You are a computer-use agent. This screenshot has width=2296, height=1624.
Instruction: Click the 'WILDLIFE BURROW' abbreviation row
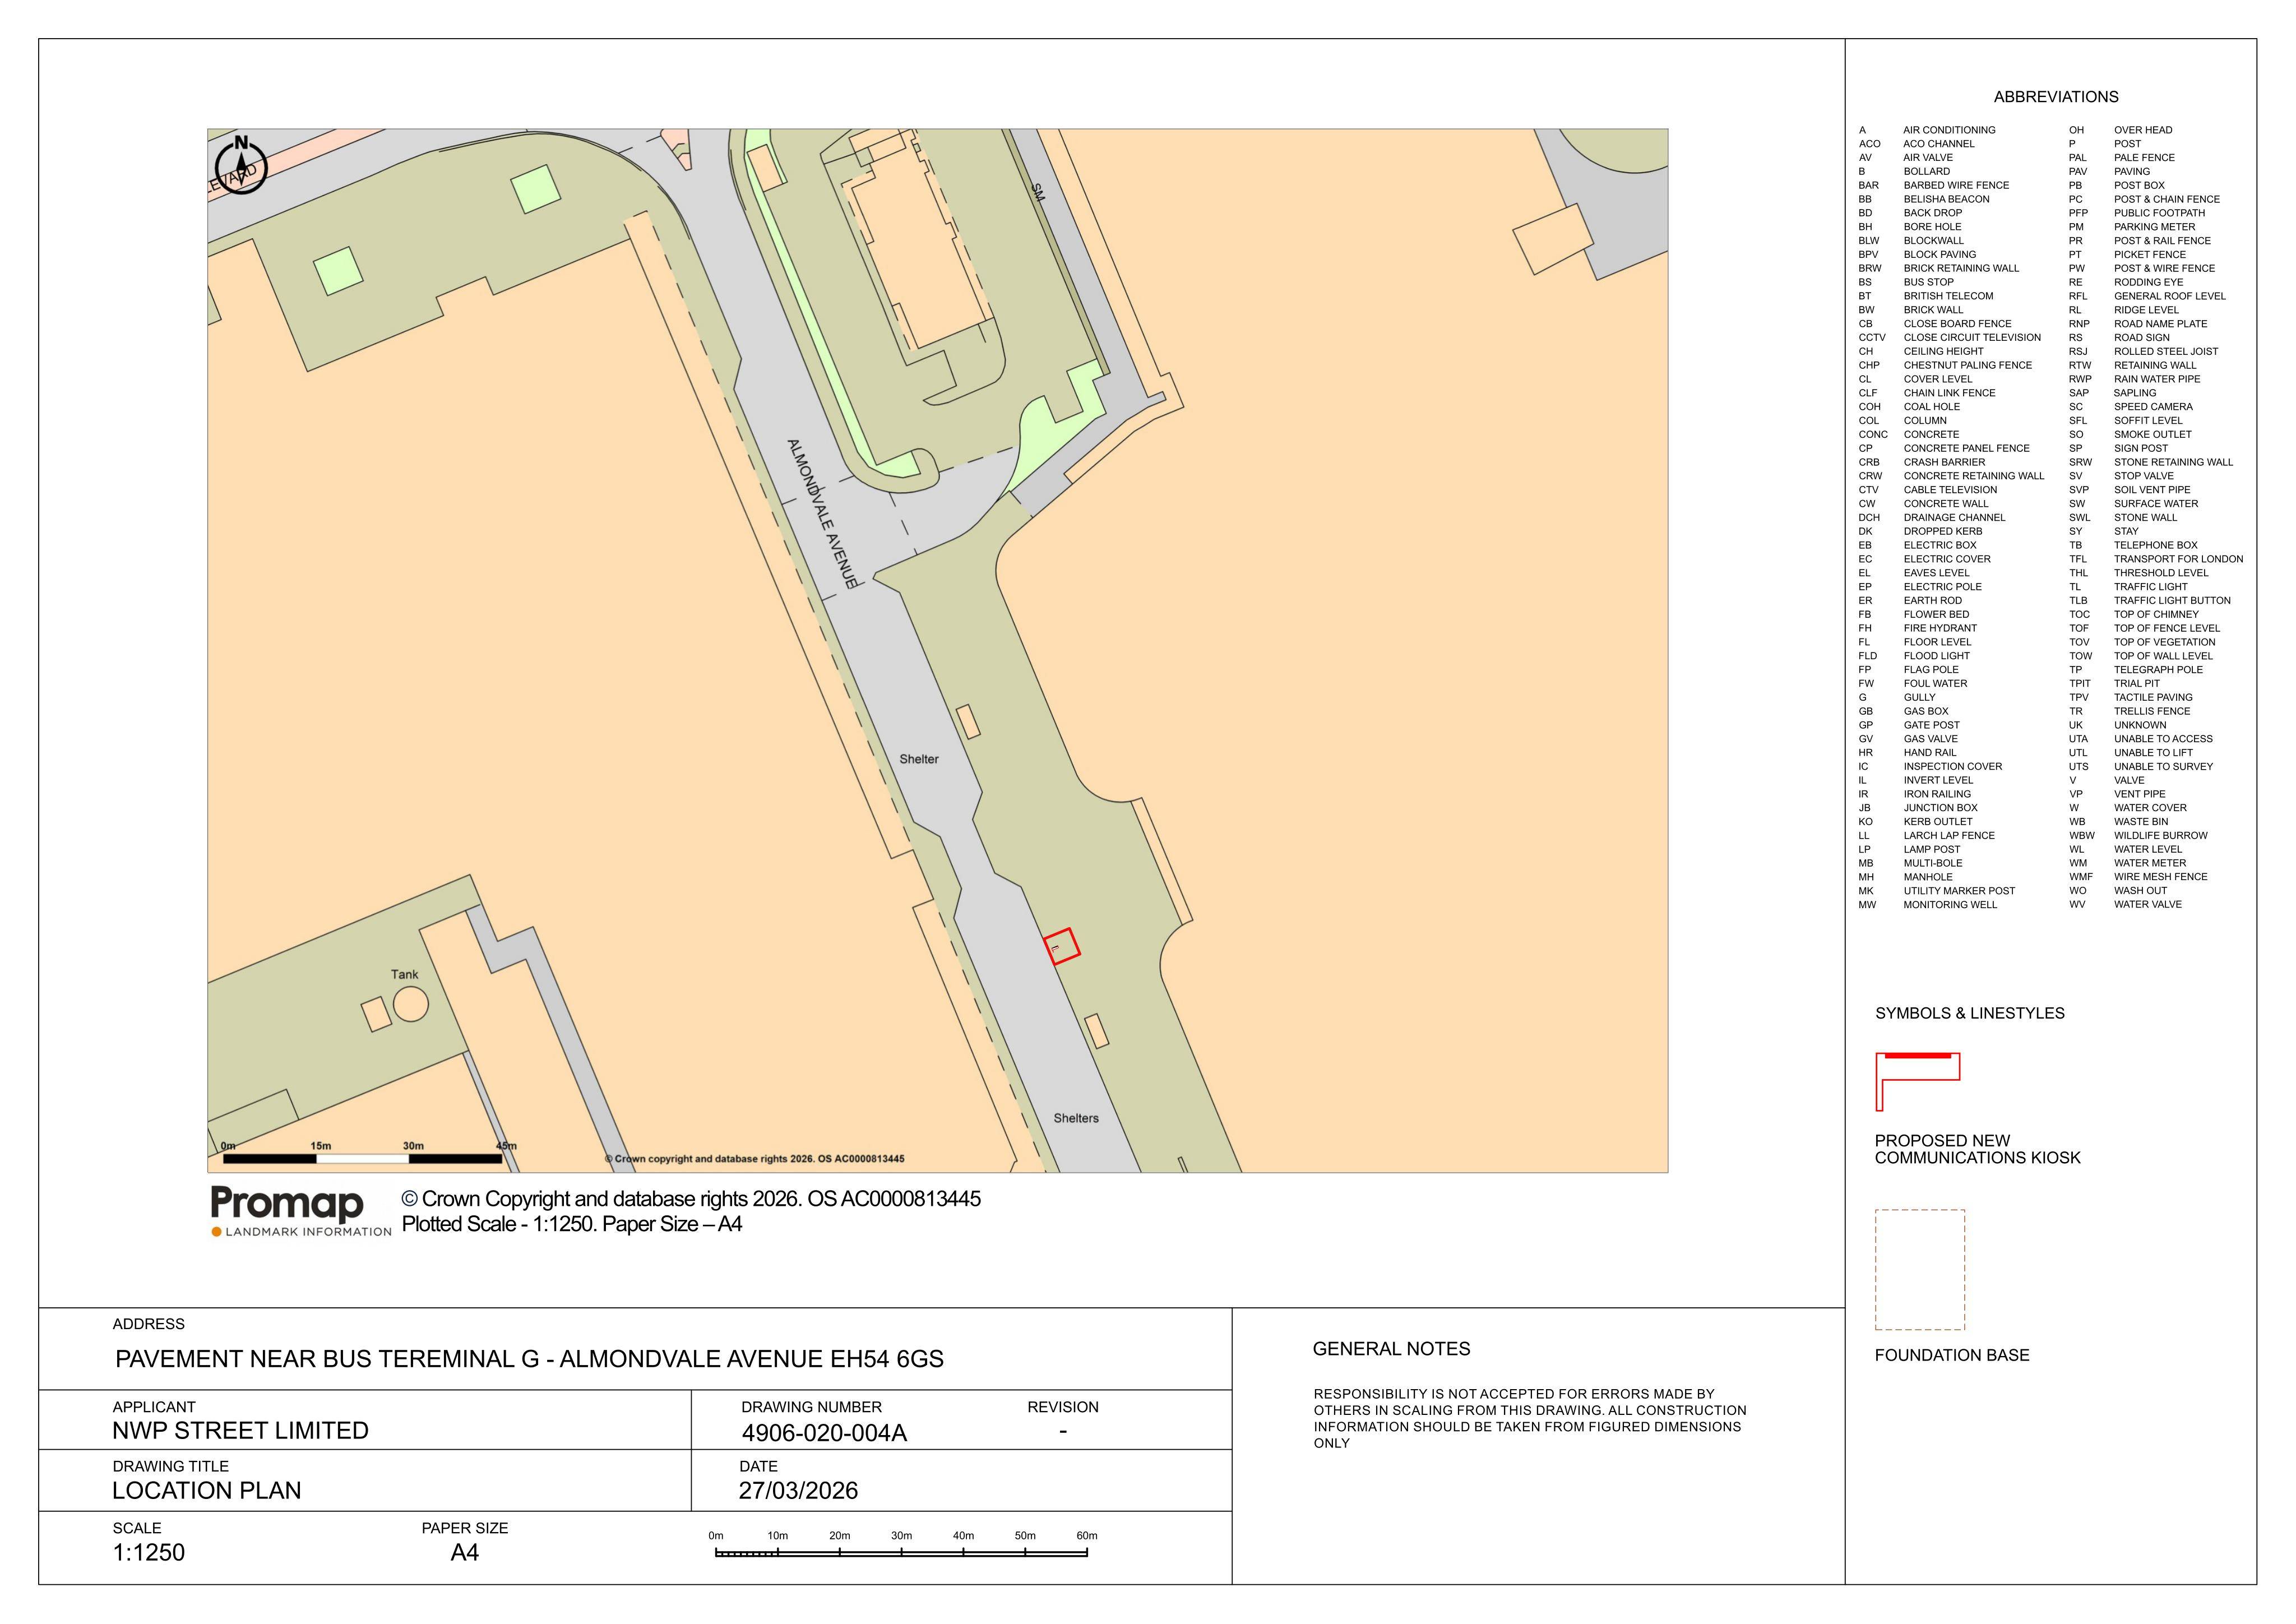[x=2138, y=835]
